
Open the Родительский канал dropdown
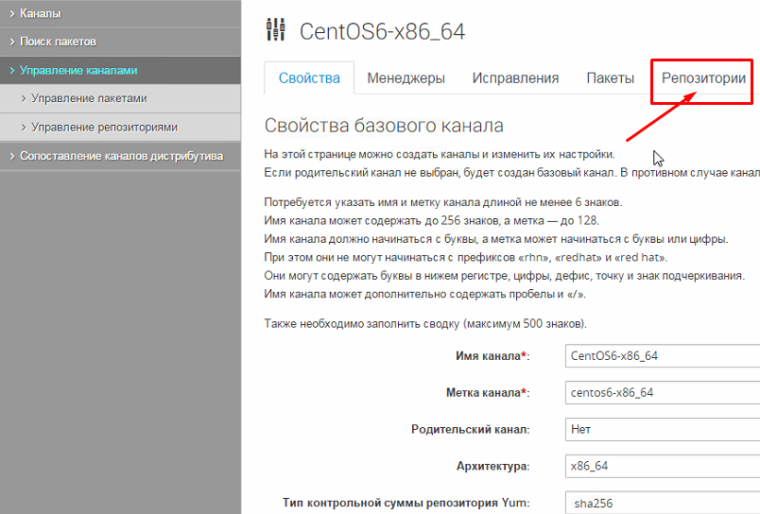[662, 429]
